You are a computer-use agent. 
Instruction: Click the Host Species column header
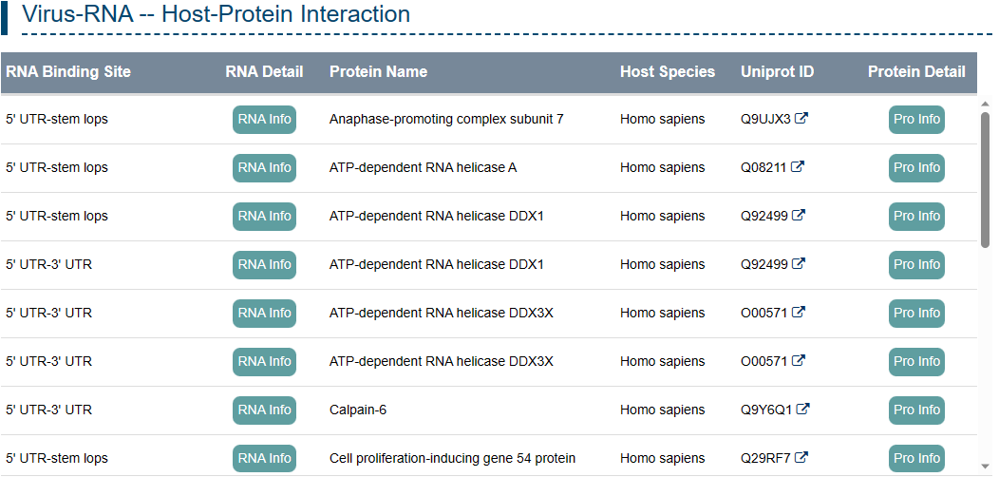click(x=668, y=72)
